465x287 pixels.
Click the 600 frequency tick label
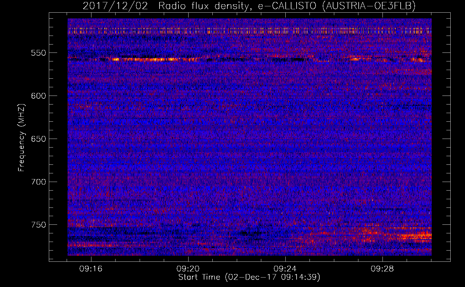tap(39, 96)
